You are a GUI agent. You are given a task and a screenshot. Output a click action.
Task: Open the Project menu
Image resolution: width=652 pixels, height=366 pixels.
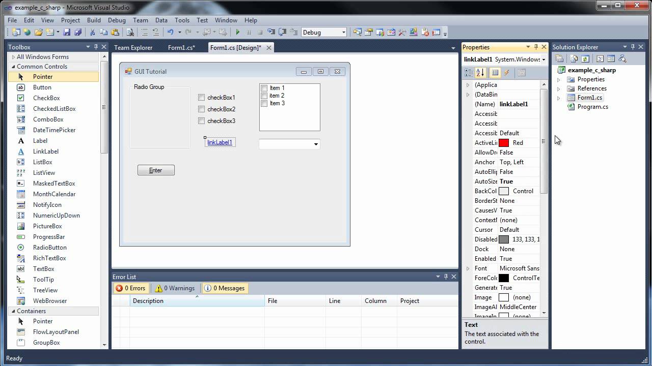pos(70,20)
